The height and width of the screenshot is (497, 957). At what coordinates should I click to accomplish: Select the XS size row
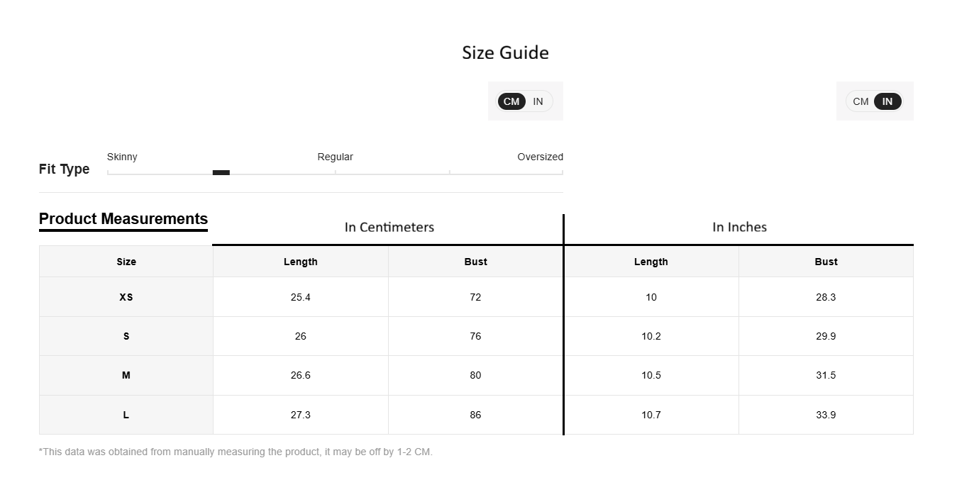[x=476, y=297]
